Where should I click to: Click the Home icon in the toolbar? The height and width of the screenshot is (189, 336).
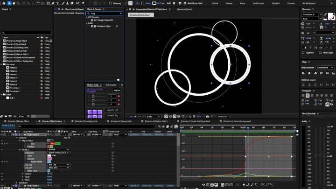pyautogui.click(x=3, y=3)
